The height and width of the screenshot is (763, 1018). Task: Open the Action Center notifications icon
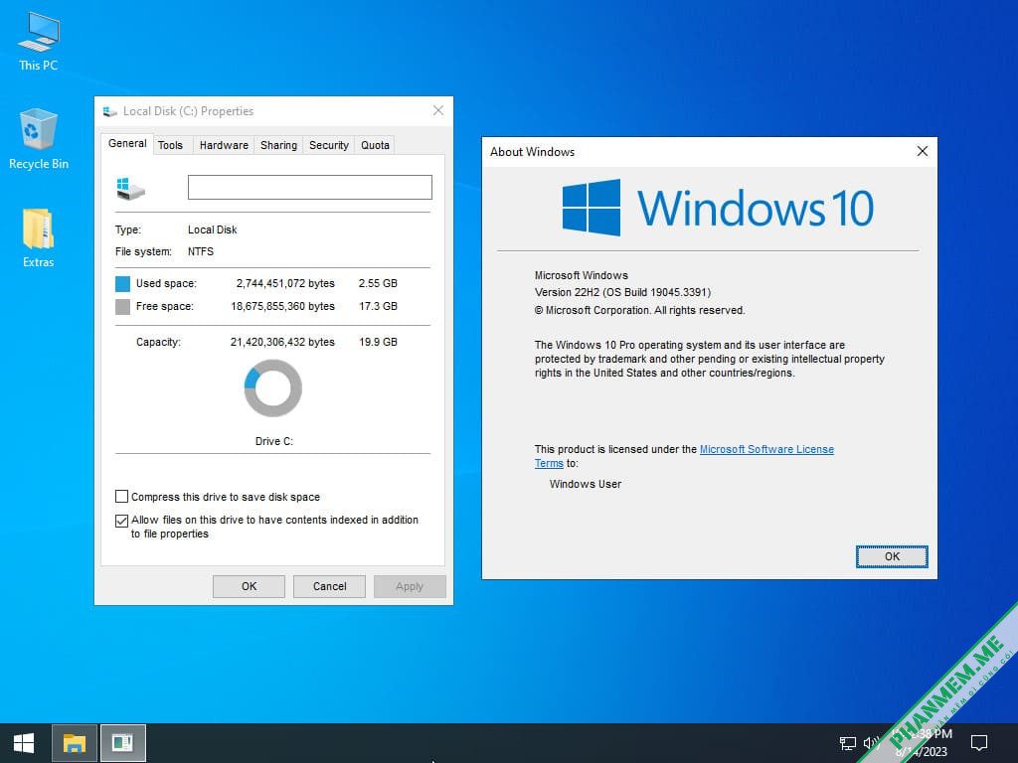(x=978, y=743)
